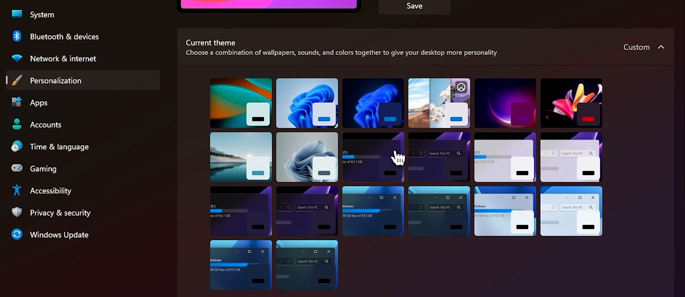Click the Time & language globe icon

17,147
